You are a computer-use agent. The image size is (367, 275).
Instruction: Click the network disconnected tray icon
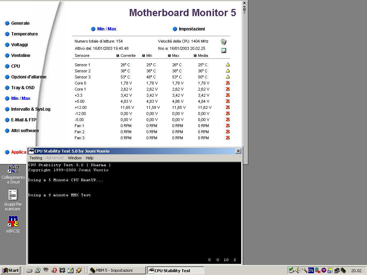[317, 271]
